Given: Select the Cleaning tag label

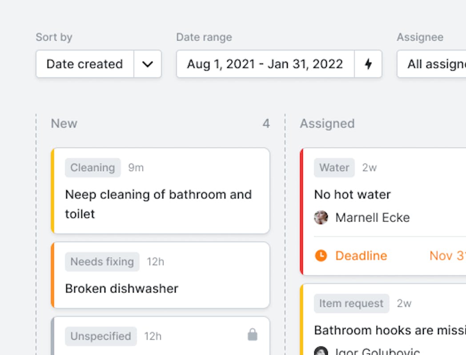Looking at the screenshot, I should click(93, 168).
